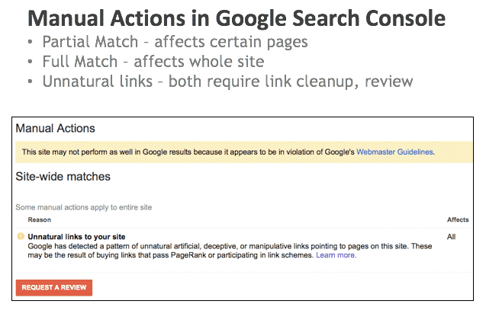Select 'Some manual actions apply to entire site' text
The image size is (486, 317).
click(84, 207)
